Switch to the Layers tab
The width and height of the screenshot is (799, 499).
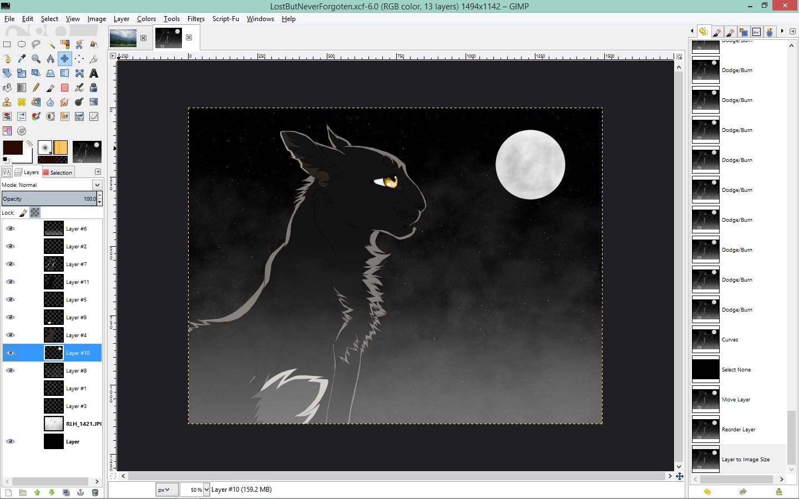point(27,172)
